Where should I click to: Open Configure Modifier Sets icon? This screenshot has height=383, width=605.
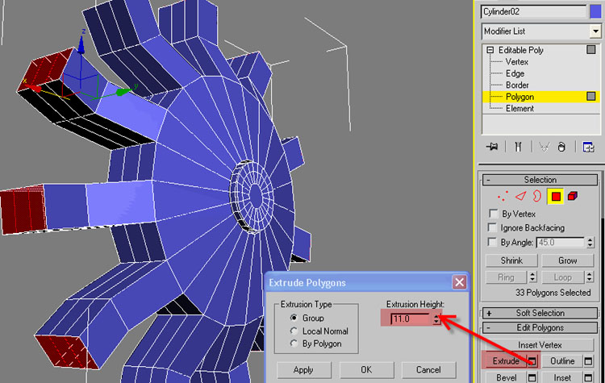pos(590,147)
